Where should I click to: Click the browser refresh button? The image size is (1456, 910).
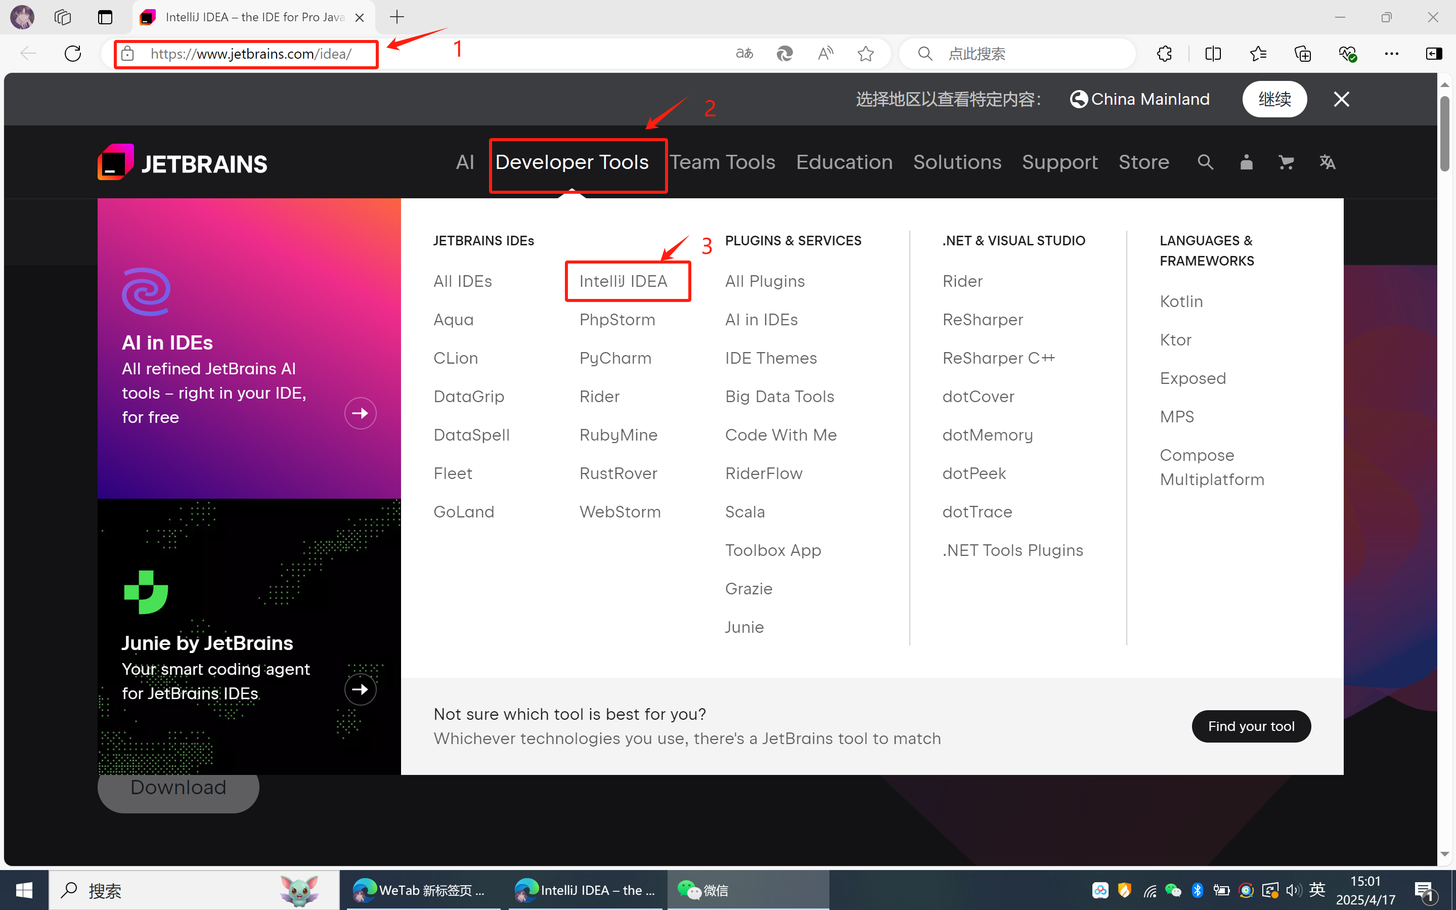tap(73, 54)
